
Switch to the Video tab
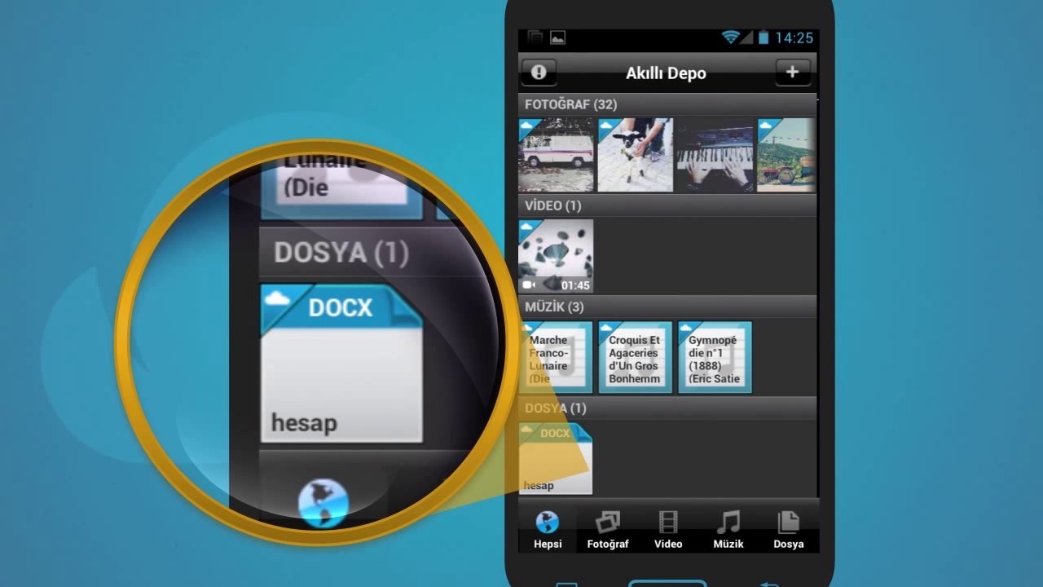coord(668,530)
